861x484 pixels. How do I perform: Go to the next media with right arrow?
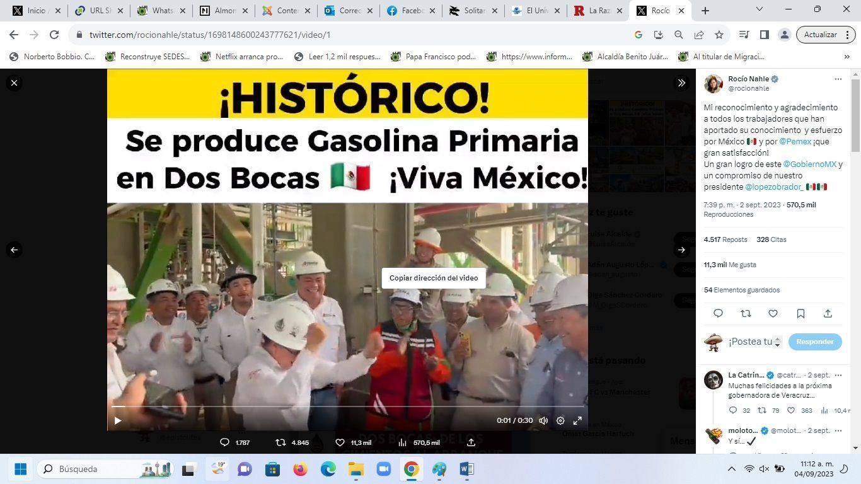[x=681, y=250]
